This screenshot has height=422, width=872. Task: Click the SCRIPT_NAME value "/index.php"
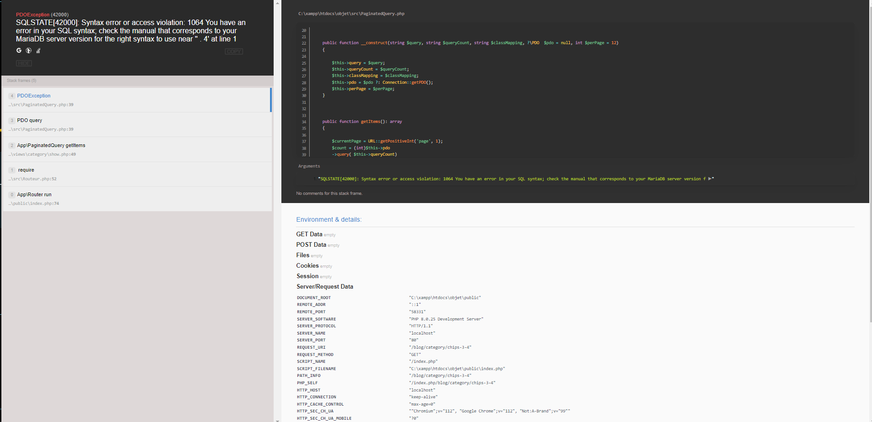click(x=423, y=361)
